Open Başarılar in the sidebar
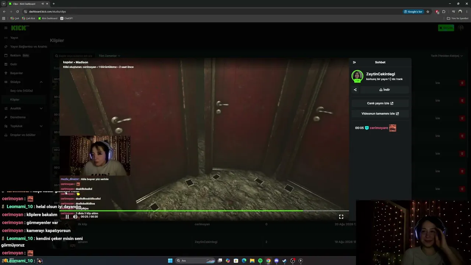The height and width of the screenshot is (265, 471). (x=17, y=73)
